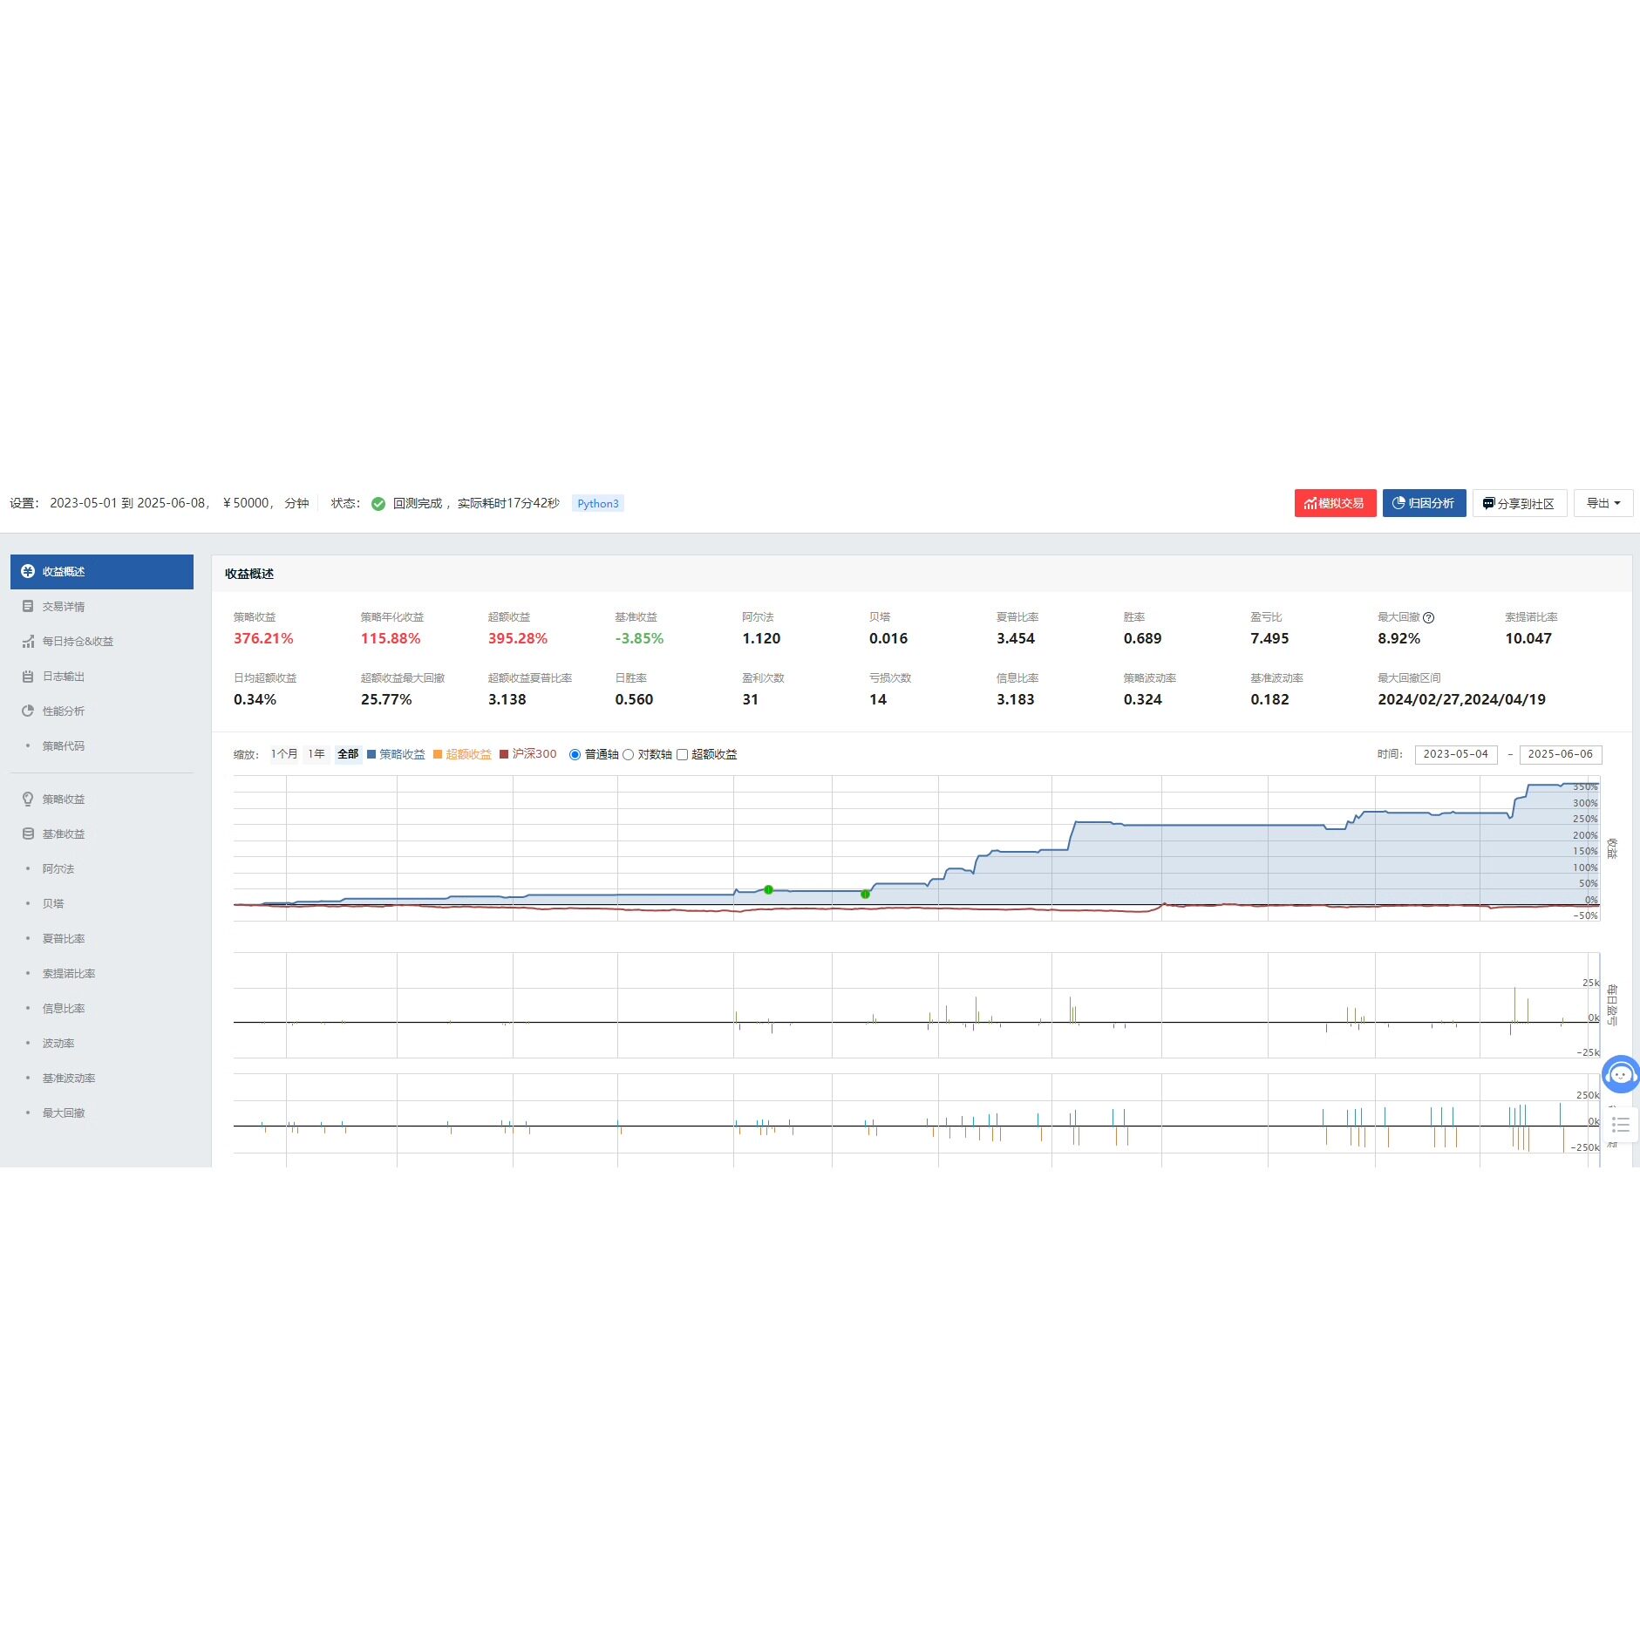Click the 胜率 value 0.689
This screenshot has height=1640, width=1640.
[x=1143, y=639]
